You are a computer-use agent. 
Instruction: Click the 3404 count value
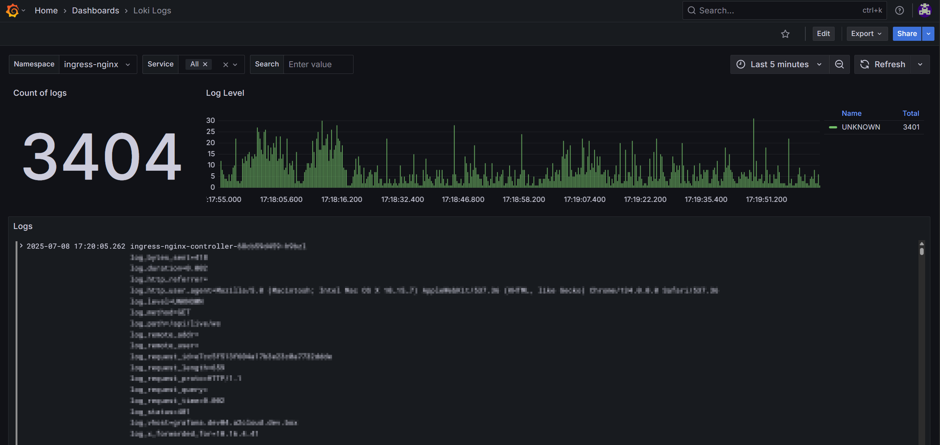[x=102, y=156]
